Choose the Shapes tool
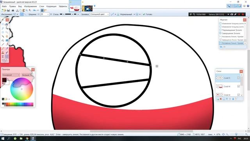The height and width of the screenshot is (141, 250). [x=5, y=61]
